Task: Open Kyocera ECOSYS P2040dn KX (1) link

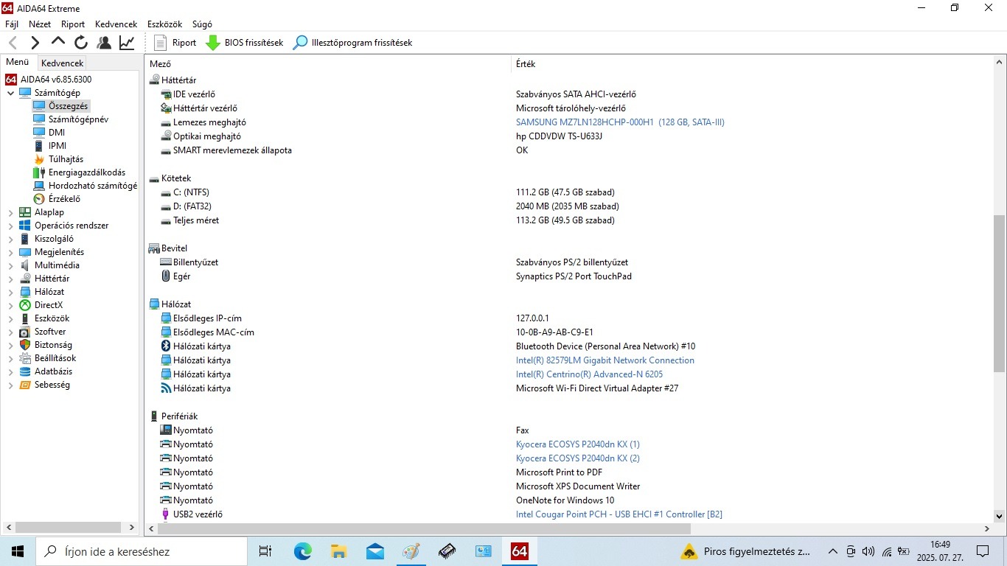Action: click(x=578, y=444)
